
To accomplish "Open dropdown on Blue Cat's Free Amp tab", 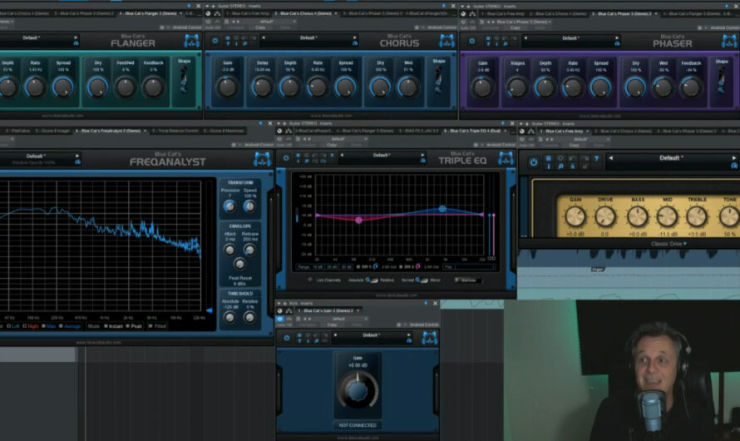I will [x=588, y=131].
